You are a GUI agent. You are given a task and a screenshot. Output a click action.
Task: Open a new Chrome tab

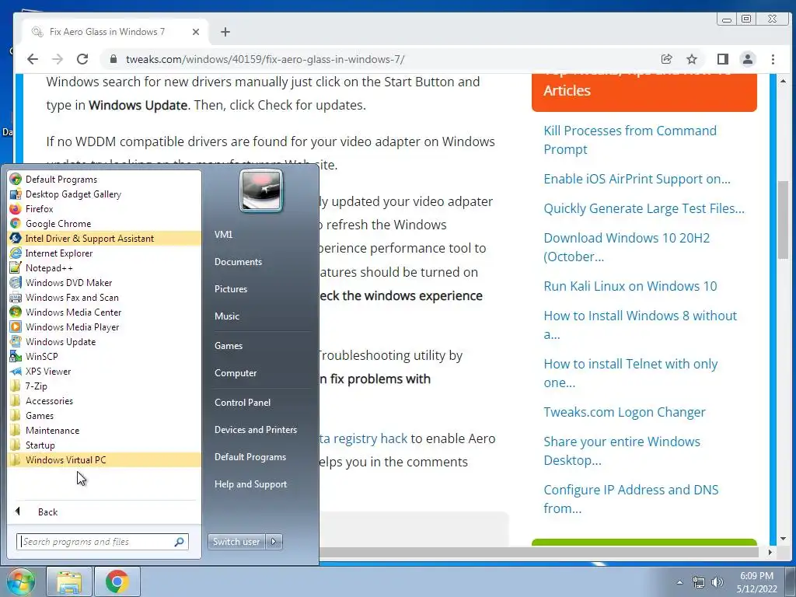pyautogui.click(x=225, y=32)
